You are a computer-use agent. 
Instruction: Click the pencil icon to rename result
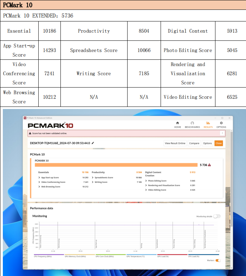point(93,143)
